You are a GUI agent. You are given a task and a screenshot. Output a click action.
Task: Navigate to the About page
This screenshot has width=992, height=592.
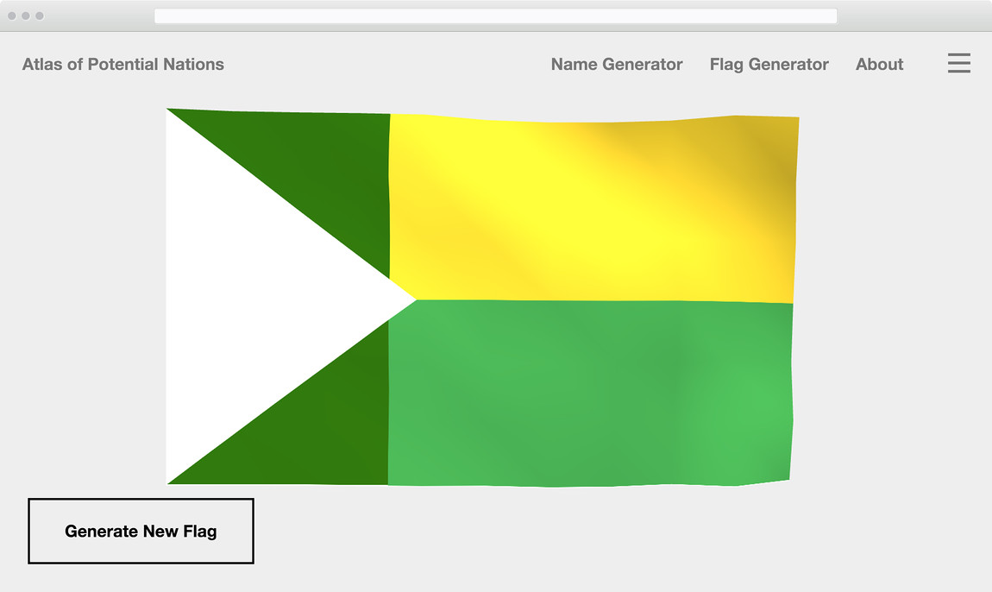[x=879, y=64]
